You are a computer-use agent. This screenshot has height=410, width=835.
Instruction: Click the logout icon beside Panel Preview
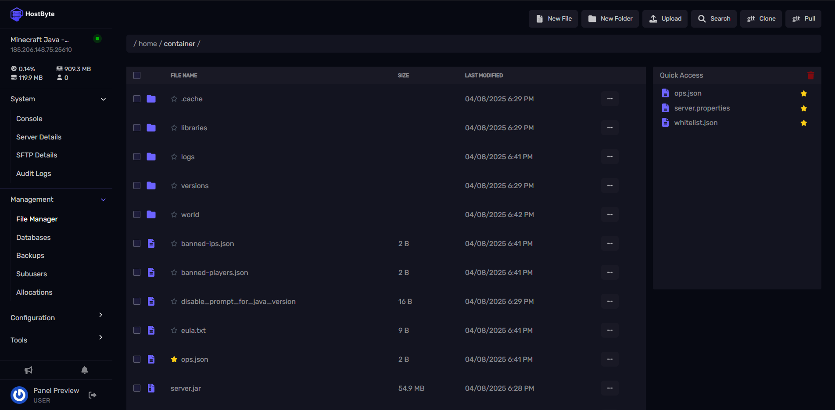[x=93, y=395]
